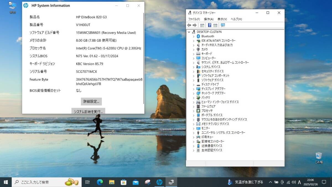The width and height of the screenshot is (332, 187).
Task: Go back using the Device Manager toolbar arrow
Action: [189, 25]
